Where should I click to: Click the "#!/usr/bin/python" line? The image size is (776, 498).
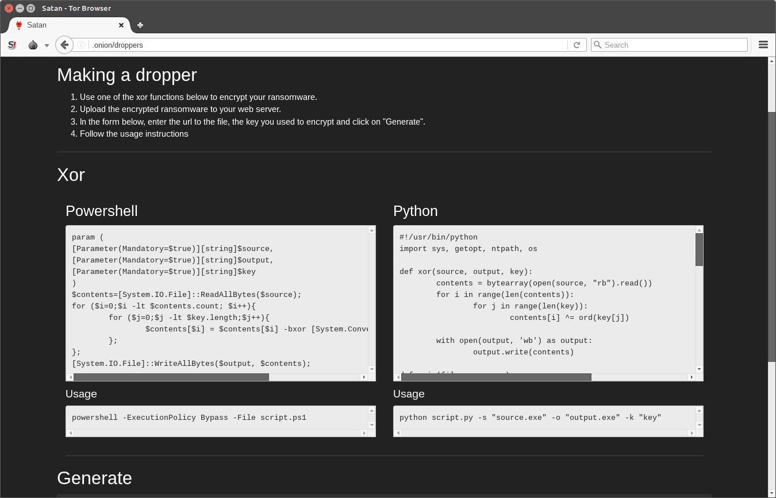coord(439,237)
